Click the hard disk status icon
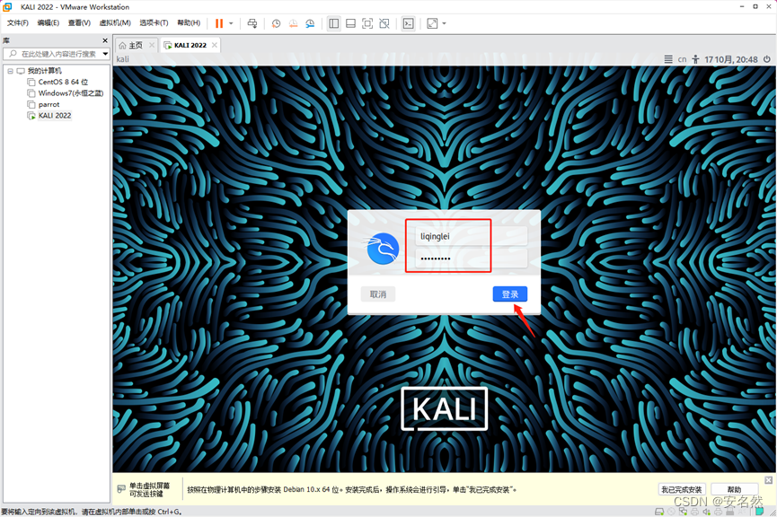 (x=659, y=512)
